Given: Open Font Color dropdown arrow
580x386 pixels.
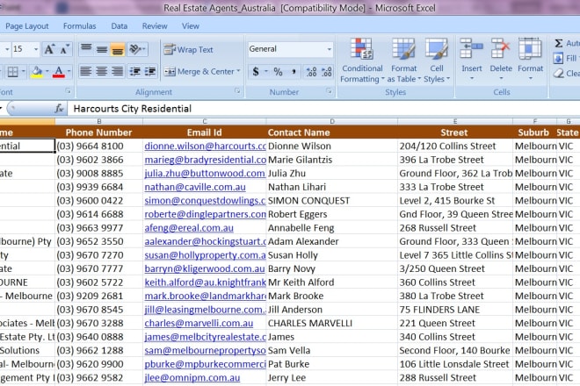Looking at the screenshot, I should tap(69, 71).
